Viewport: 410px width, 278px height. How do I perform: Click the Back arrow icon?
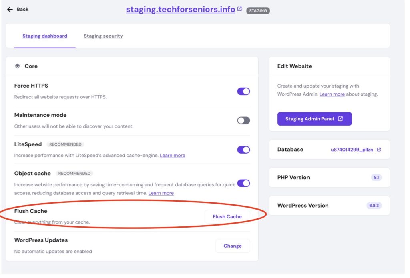10,9
